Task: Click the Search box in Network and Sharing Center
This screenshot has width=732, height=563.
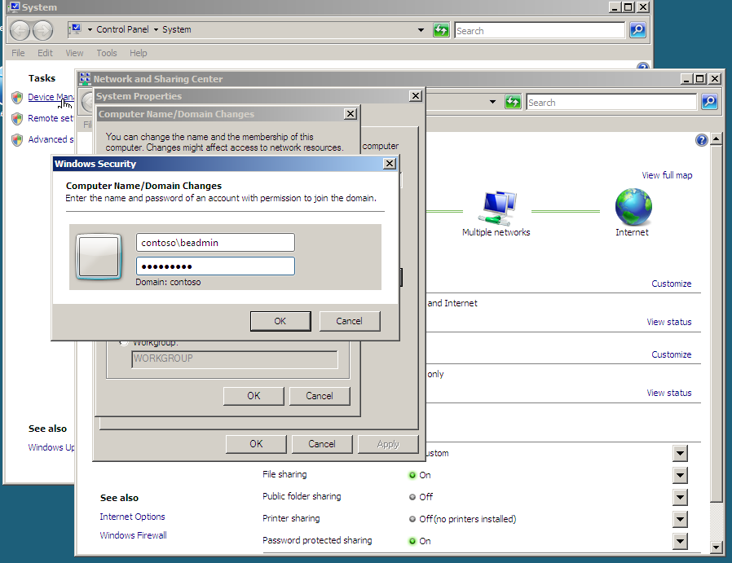Action: [611, 102]
